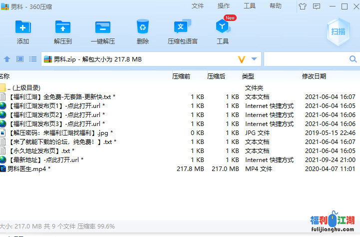This screenshot has width=360, height=237.
Task: Open the 帮助 (Help) menu
Action: coord(276,6)
